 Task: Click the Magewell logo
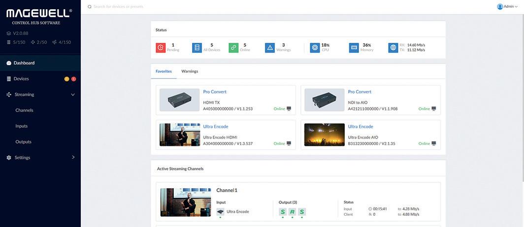coord(39,13)
